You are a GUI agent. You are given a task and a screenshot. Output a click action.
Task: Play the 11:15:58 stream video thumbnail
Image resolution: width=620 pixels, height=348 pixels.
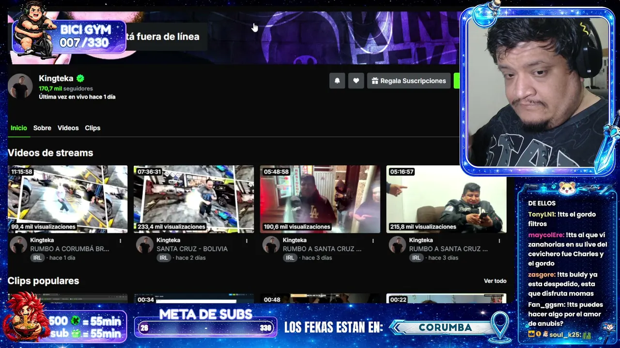click(68, 199)
